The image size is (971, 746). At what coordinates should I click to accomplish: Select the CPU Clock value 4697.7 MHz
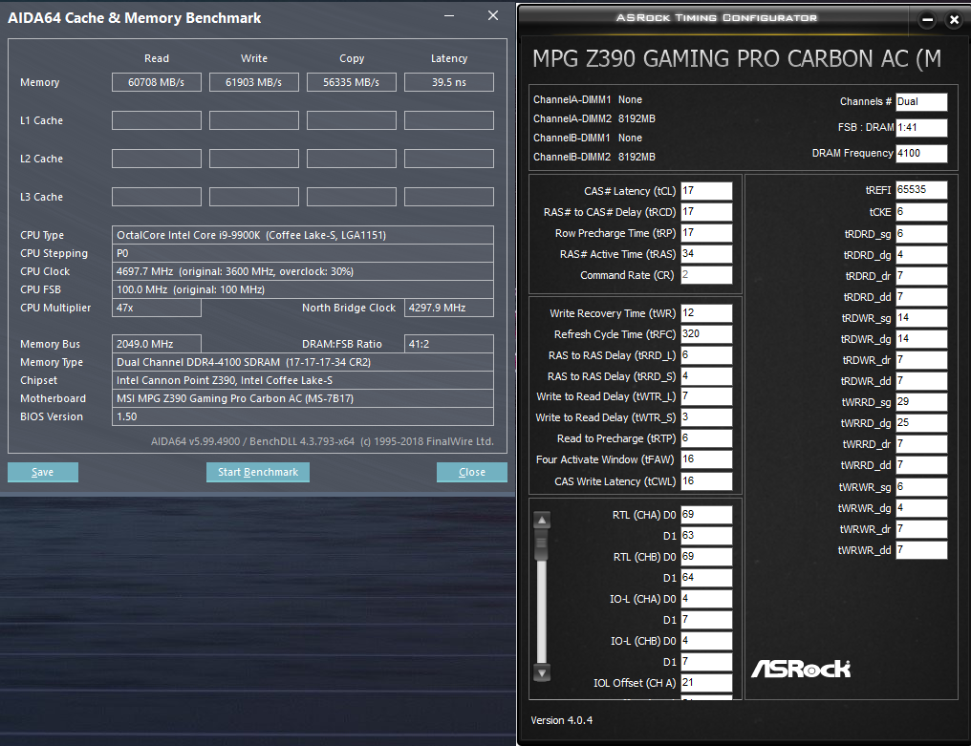(303, 271)
